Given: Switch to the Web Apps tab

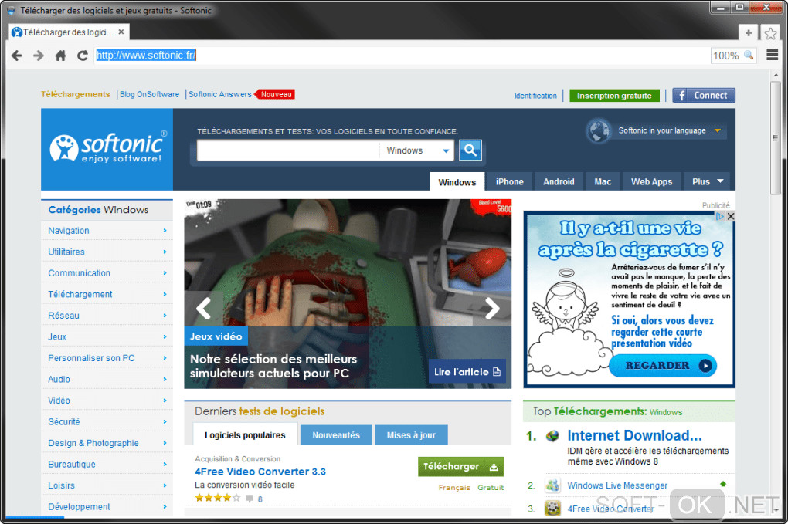Looking at the screenshot, I should (652, 181).
